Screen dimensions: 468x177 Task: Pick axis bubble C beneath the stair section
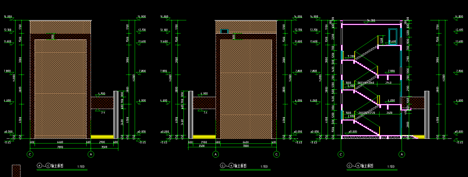pyautogui.click(x=341, y=154)
